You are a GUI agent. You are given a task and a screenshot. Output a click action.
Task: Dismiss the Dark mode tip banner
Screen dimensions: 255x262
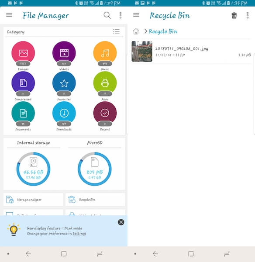[x=121, y=222]
